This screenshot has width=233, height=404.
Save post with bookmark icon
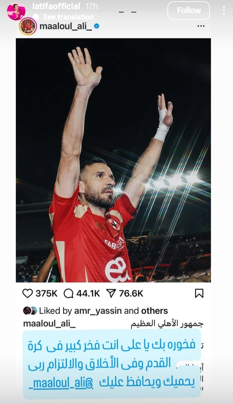click(199, 293)
